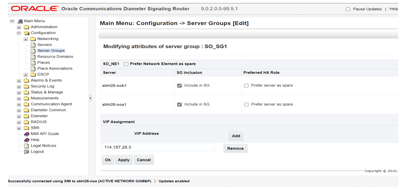Collapse the left navigation panel arrow
Viewport: 409px width, 189px height.
tap(91, 98)
